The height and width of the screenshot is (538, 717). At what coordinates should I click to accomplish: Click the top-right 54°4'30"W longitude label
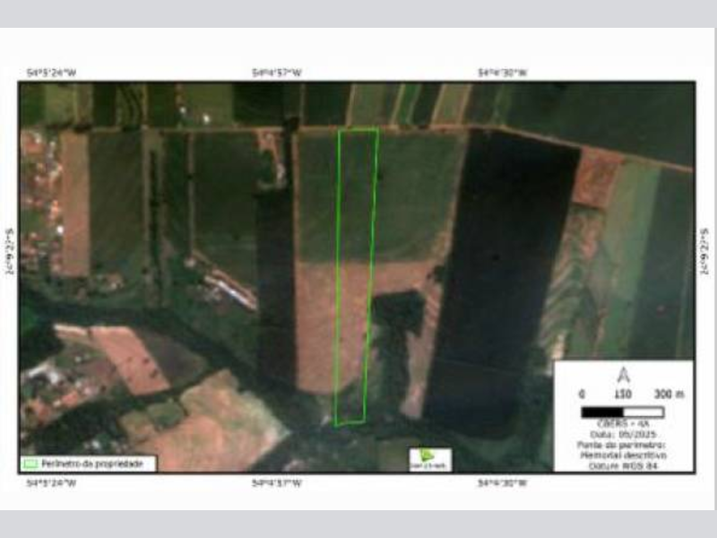(503, 73)
